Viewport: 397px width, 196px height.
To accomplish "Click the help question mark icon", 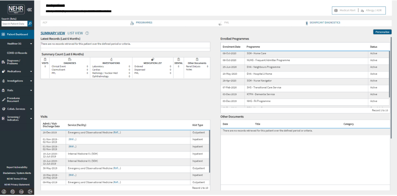I will coord(87,33).
